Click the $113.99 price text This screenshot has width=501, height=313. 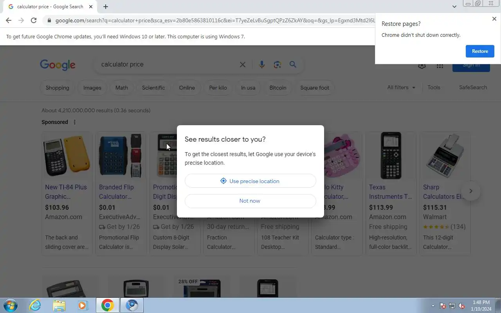(381, 207)
